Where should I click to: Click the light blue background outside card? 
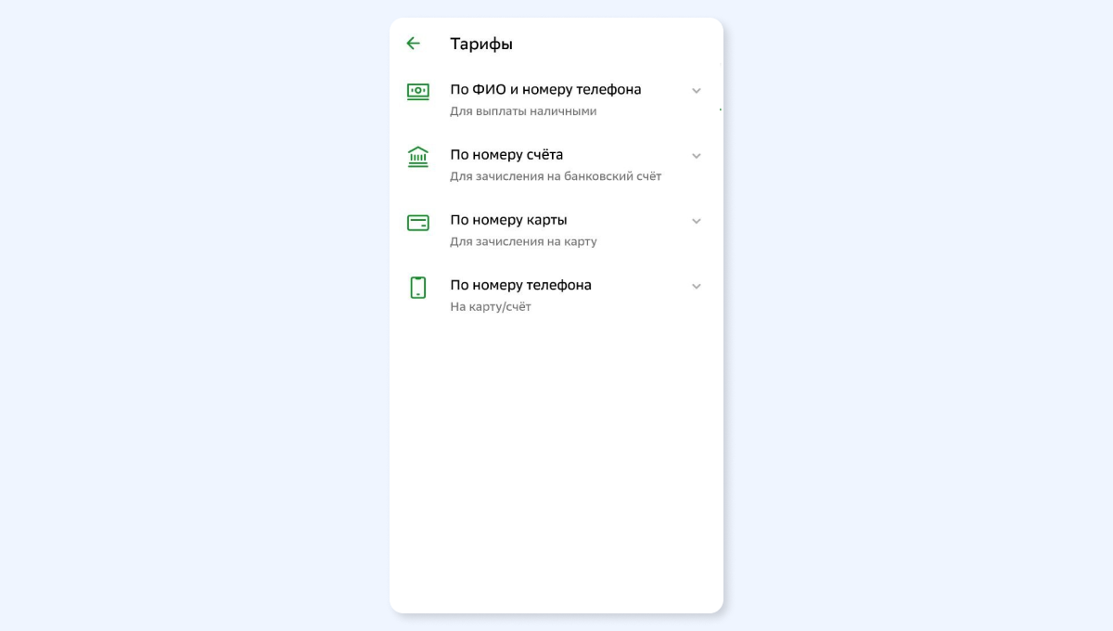click(185, 315)
